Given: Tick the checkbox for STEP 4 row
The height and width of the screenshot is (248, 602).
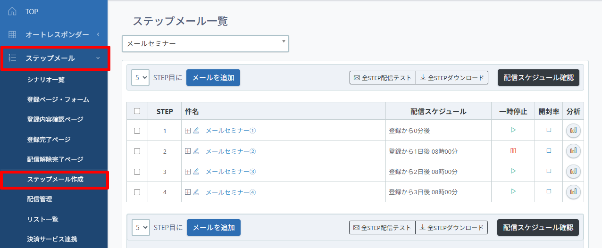Looking at the screenshot, I should click(137, 192).
